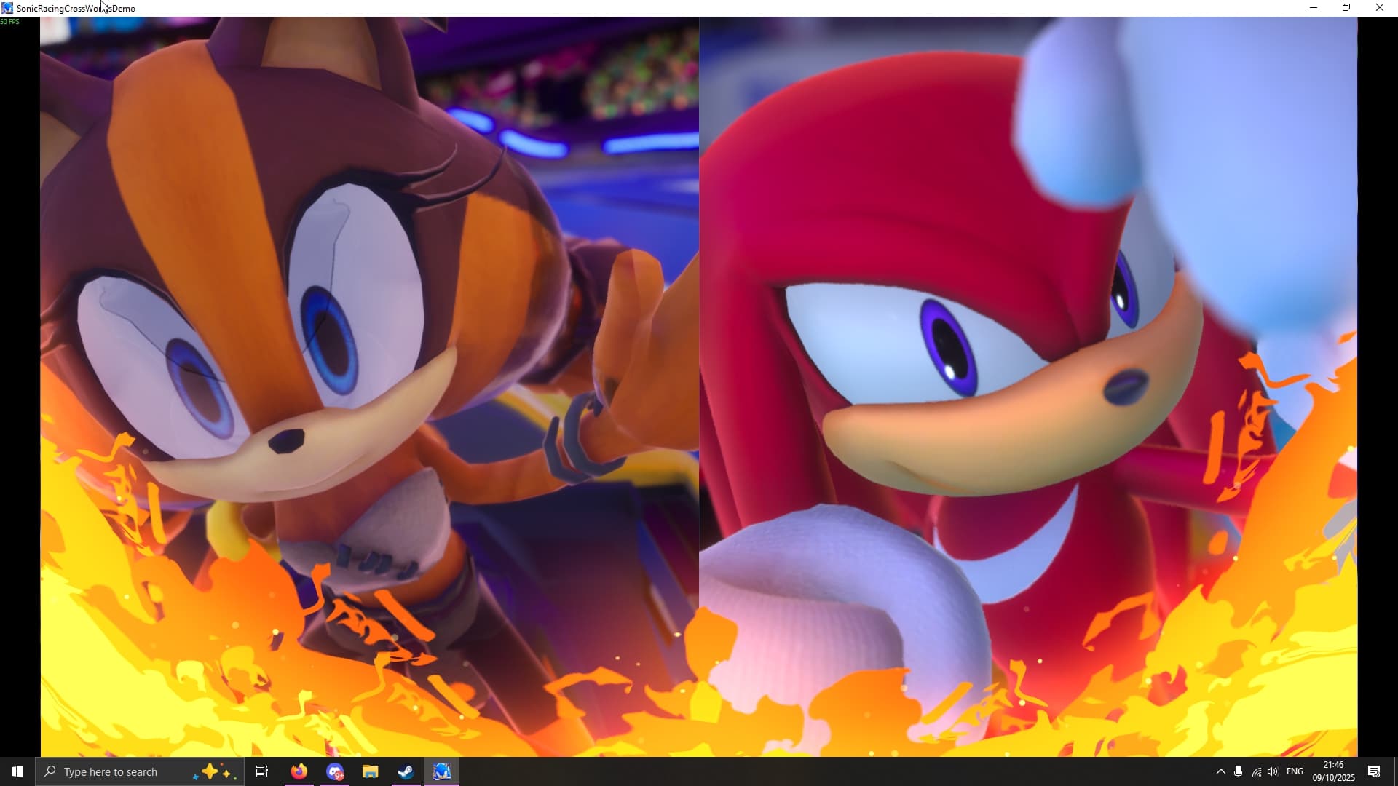Switch input language via the ENG indicator
Screen dimensions: 1398x786
coord(1295,771)
